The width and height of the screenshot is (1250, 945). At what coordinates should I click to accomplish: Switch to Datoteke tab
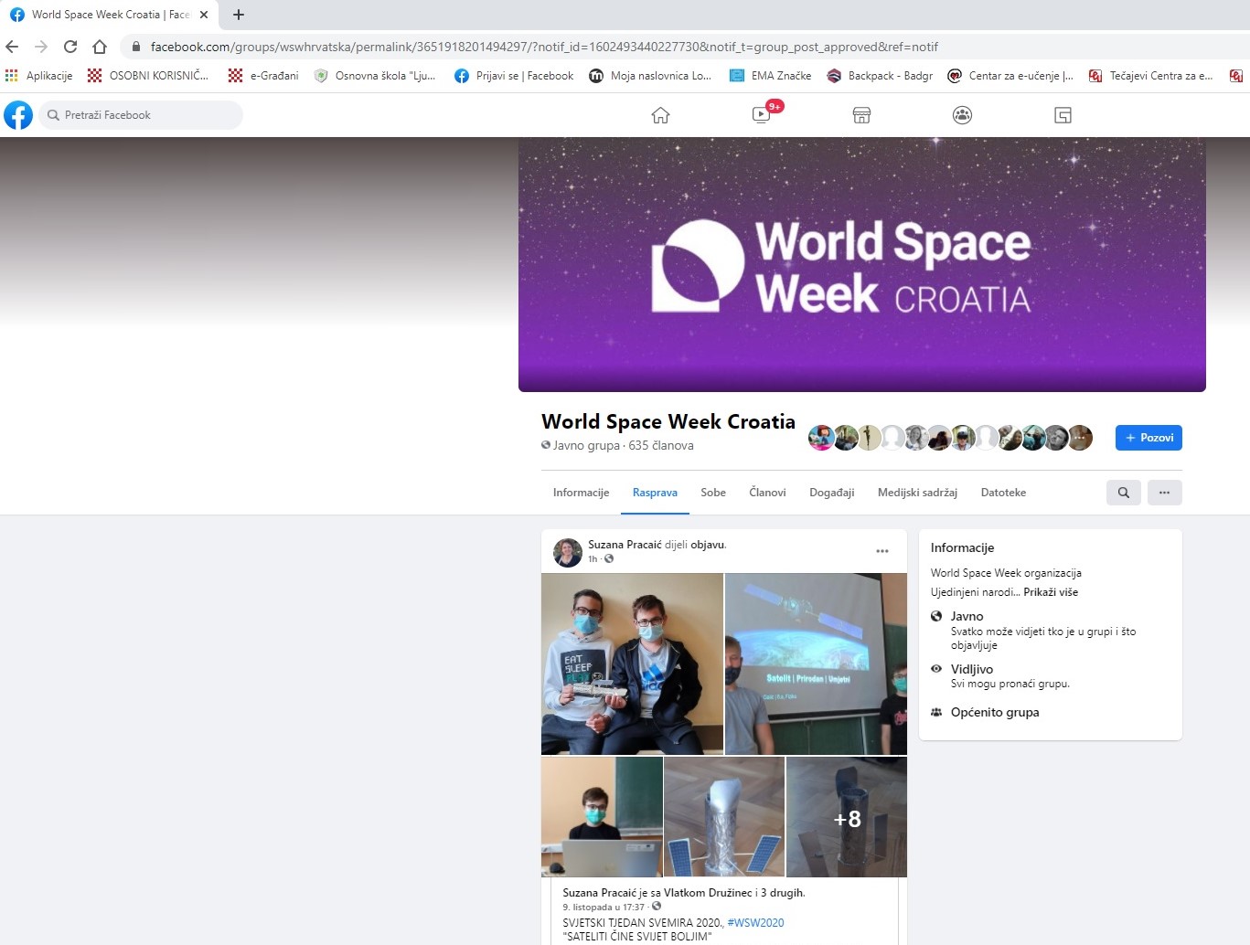coord(1003,493)
